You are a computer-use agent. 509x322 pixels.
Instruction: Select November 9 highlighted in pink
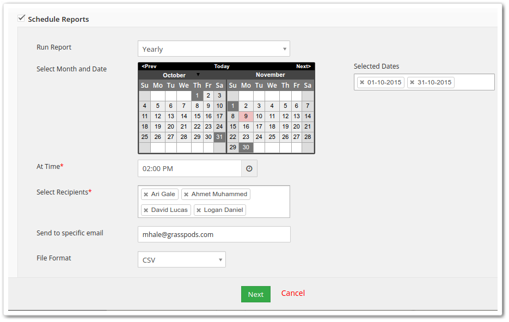(246, 116)
